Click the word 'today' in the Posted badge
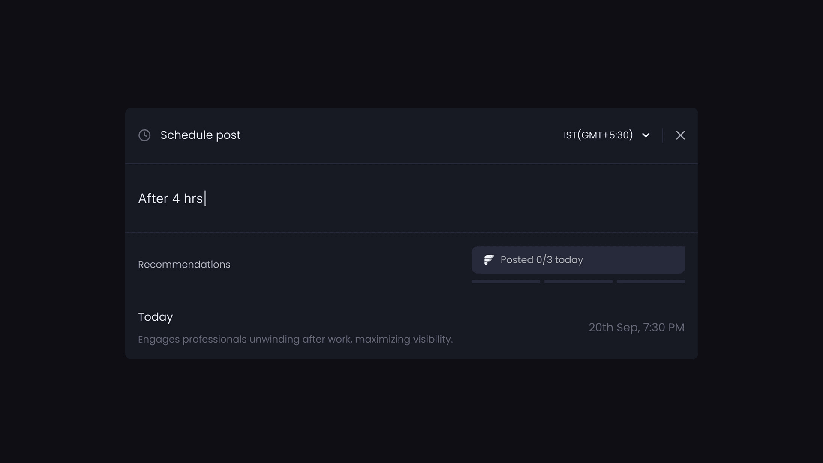This screenshot has width=823, height=463. click(569, 260)
